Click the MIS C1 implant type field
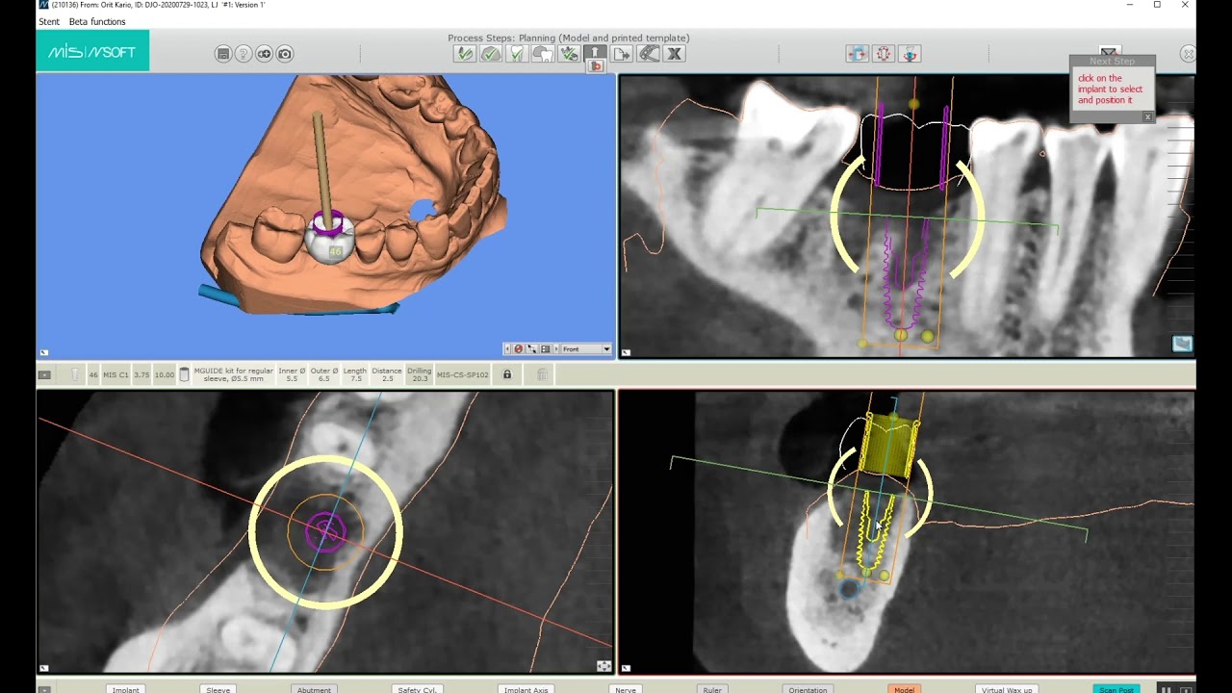 (x=115, y=374)
